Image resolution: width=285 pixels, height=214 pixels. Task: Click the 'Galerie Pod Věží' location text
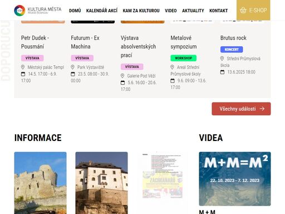[x=141, y=76]
